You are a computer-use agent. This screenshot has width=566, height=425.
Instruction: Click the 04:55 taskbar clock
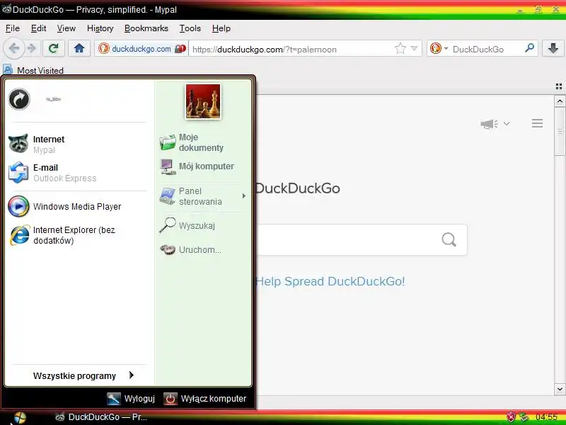[546, 417]
